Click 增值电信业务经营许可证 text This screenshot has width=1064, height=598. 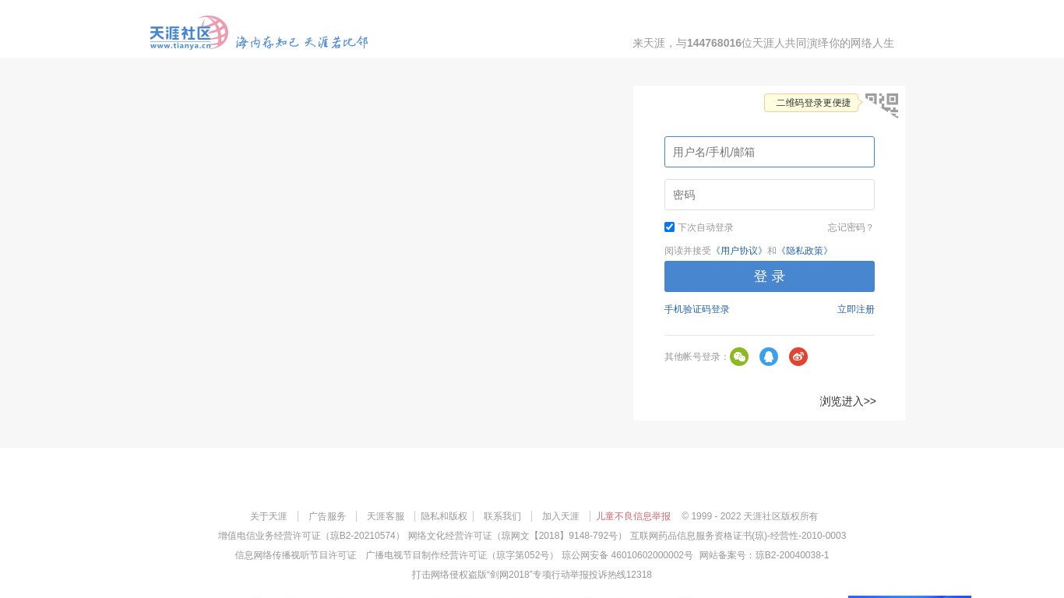[x=312, y=536]
